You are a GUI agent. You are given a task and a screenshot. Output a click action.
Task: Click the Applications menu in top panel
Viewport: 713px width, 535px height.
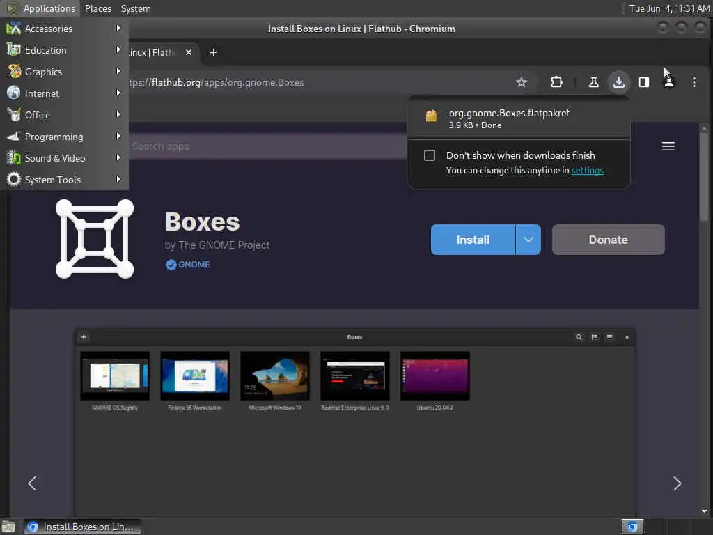(x=41, y=8)
